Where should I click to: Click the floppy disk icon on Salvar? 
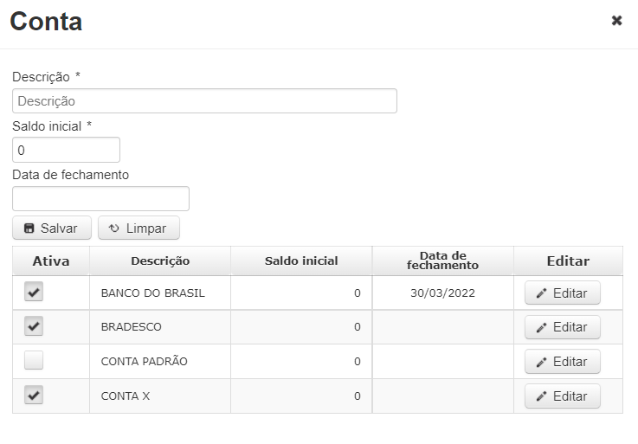(29, 228)
